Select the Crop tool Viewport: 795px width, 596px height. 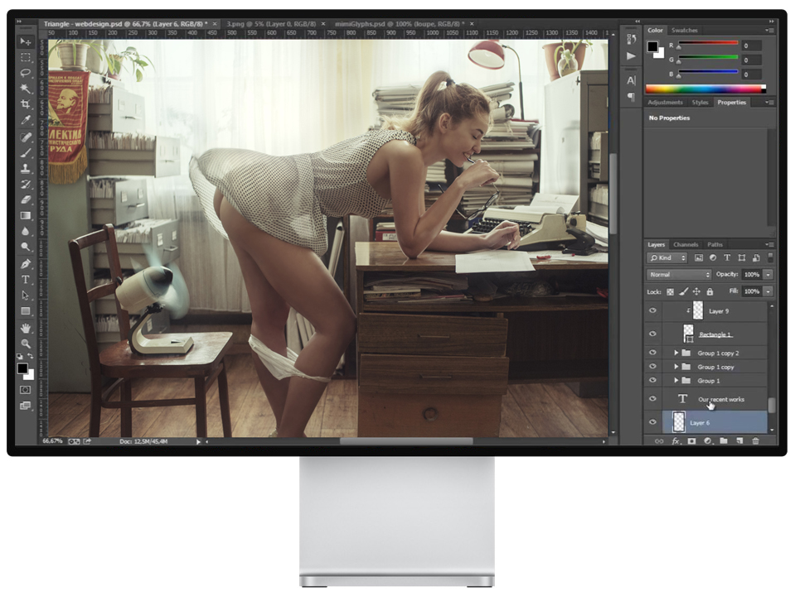26,104
